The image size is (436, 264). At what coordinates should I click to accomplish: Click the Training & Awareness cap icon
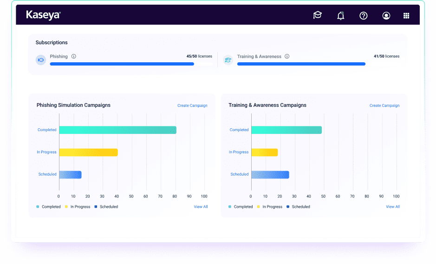pos(228,60)
